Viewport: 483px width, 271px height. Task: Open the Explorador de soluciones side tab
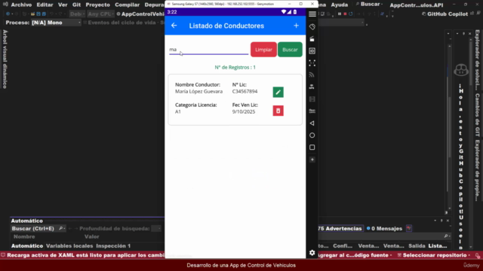(477, 60)
